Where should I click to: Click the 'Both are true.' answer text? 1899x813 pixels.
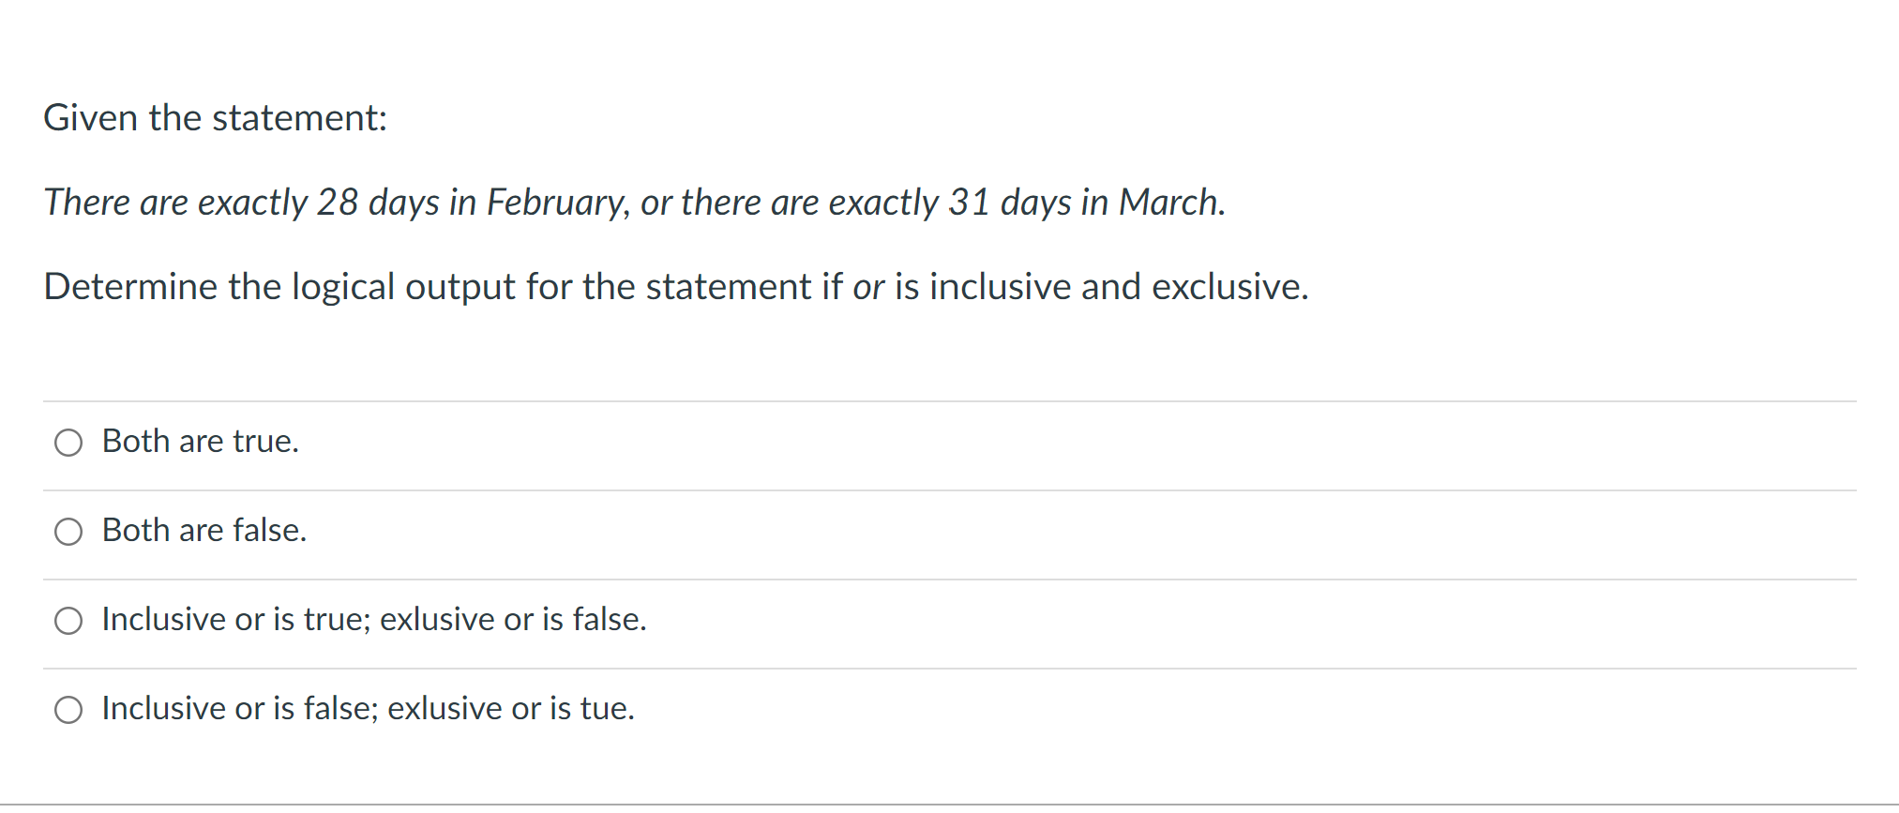(199, 441)
